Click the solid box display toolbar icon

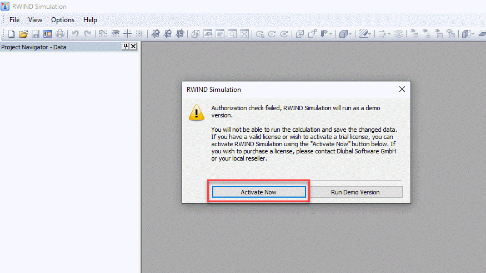(x=343, y=34)
